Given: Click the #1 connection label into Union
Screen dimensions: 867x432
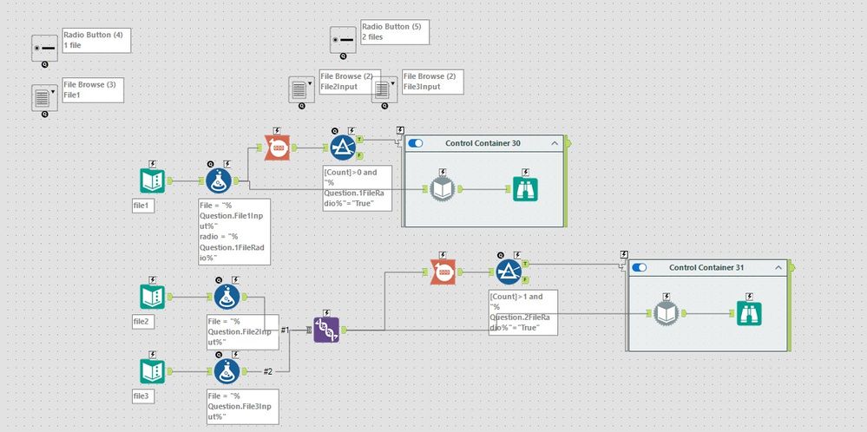Looking at the screenshot, I should click(285, 330).
